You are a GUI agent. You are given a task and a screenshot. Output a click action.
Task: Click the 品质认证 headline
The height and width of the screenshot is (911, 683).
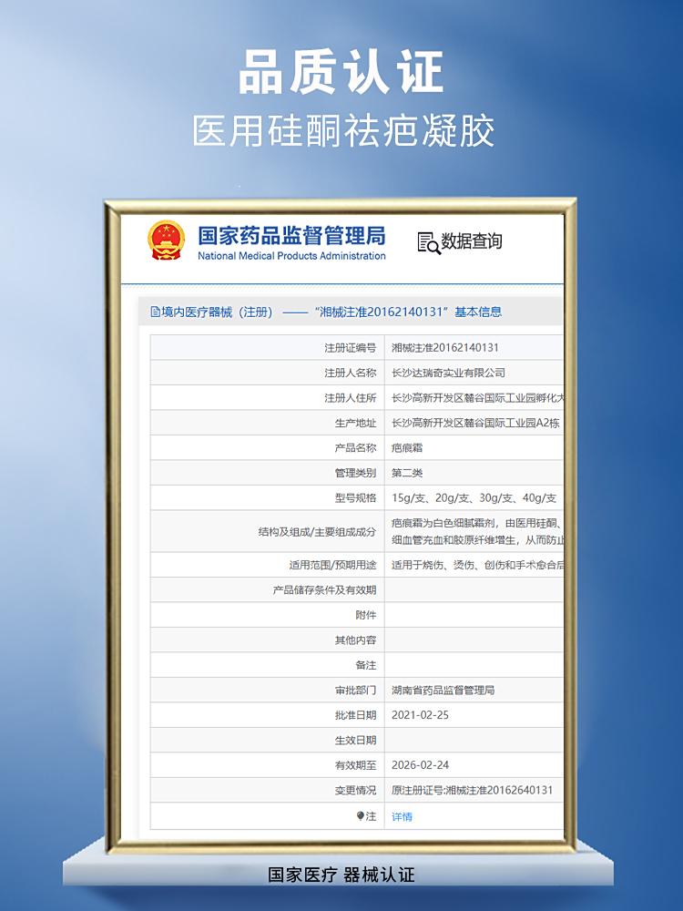tap(341, 72)
